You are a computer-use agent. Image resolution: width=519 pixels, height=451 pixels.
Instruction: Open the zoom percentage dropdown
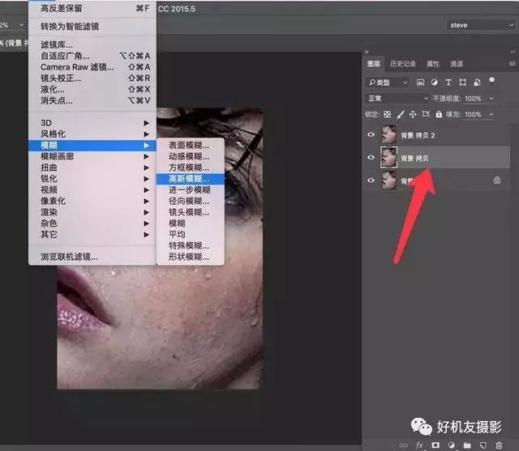coord(21,25)
